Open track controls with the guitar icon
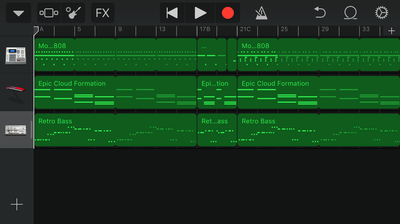 (73, 13)
